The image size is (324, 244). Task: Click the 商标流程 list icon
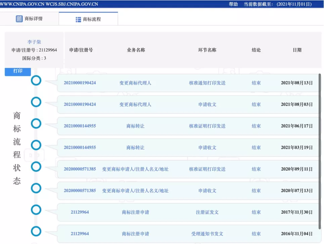point(78,19)
